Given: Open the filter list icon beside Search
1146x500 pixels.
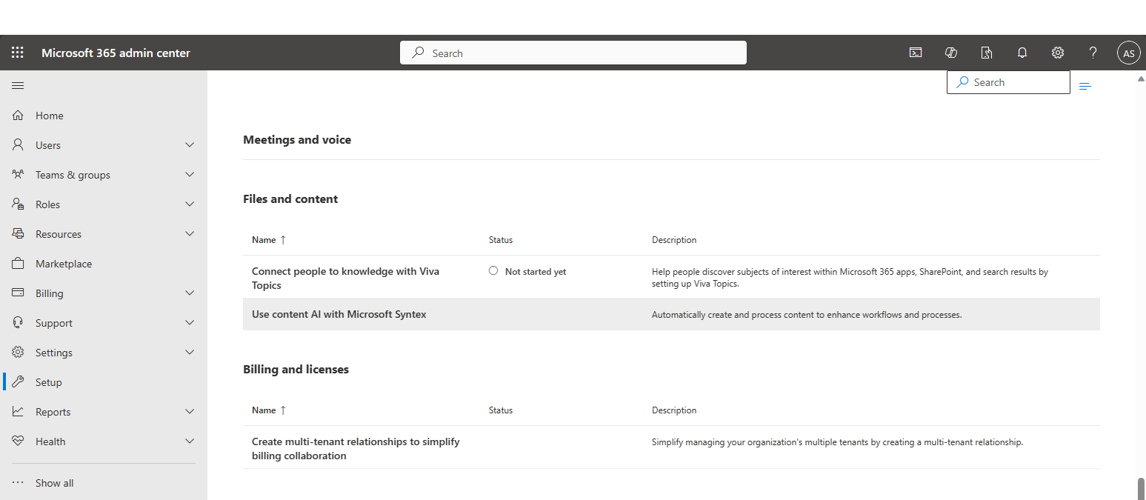Looking at the screenshot, I should pos(1085,87).
